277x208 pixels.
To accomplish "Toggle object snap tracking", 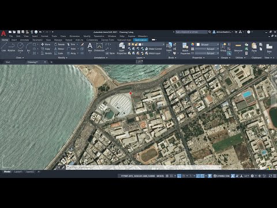I will (x=198, y=176).
